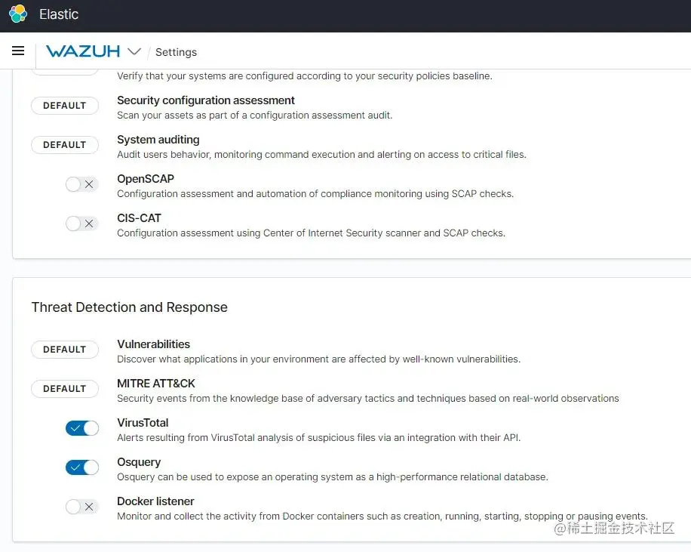Screen dimensions: 691x552
Task: Click DEFAULT badge for Security configuration assessment
Action: click(65, 106)
